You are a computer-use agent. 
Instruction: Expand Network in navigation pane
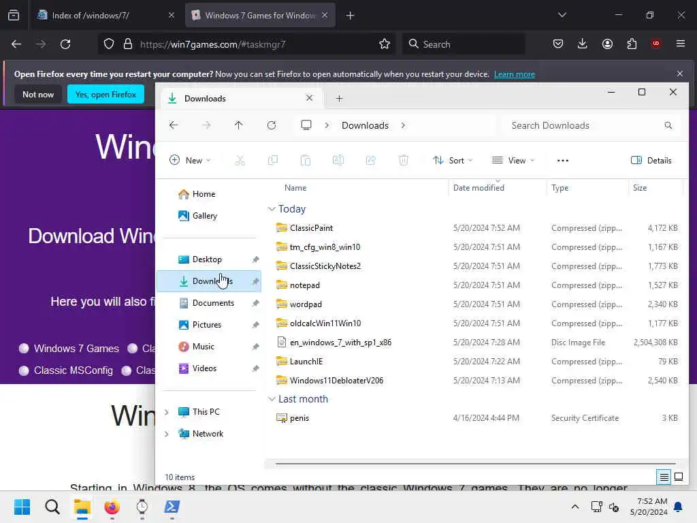click(x=167, y=434)
